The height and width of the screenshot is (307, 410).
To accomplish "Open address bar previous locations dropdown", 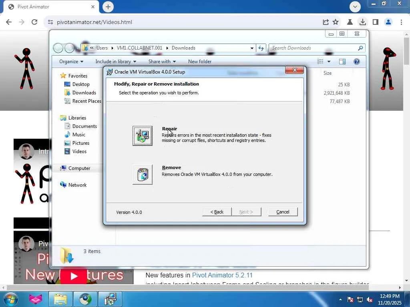I will tap(252, 48).
